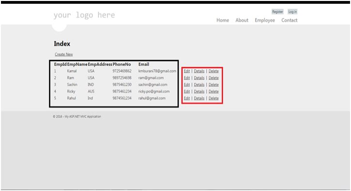Edit the Rahul employee row
Image resolution: width=351 pixels, height=191 pixels.
[x=187, y=98]
